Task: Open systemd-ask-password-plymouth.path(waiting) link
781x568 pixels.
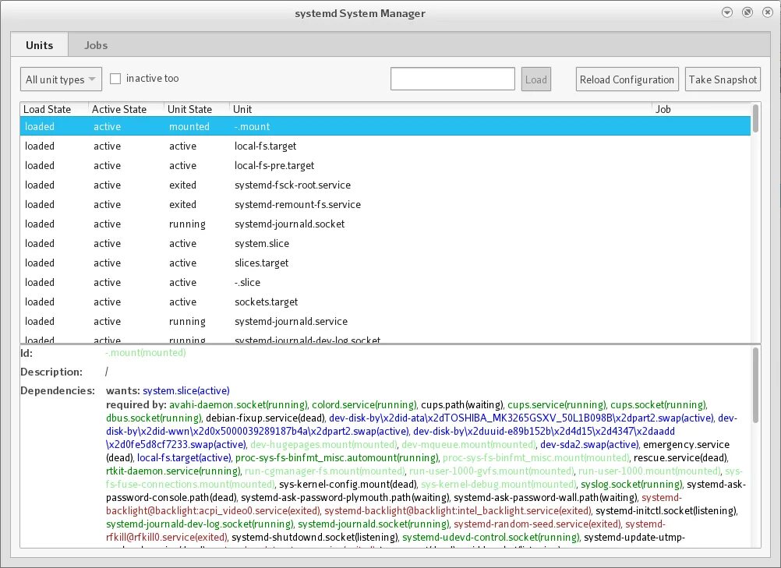Action: pyautogui.click(x=345, y=497)
